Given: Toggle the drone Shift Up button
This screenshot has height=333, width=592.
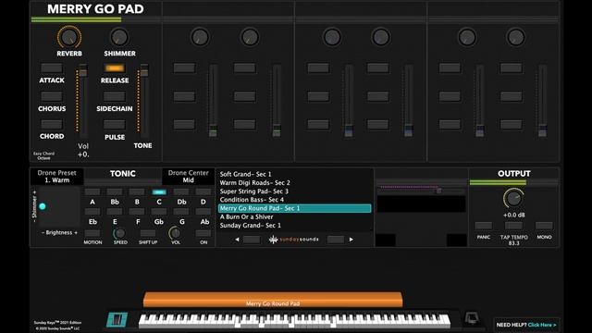Looking at the screenshot, I should pyautogui.click(x=148, y=234).
